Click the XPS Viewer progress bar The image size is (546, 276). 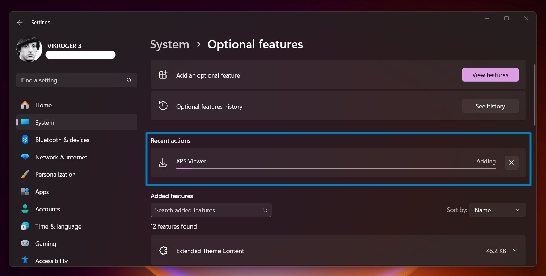tap(336, 168)
